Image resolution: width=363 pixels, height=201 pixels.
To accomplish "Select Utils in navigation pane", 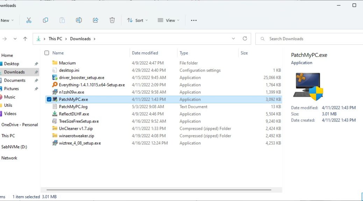I will click(x=8, y=105).
